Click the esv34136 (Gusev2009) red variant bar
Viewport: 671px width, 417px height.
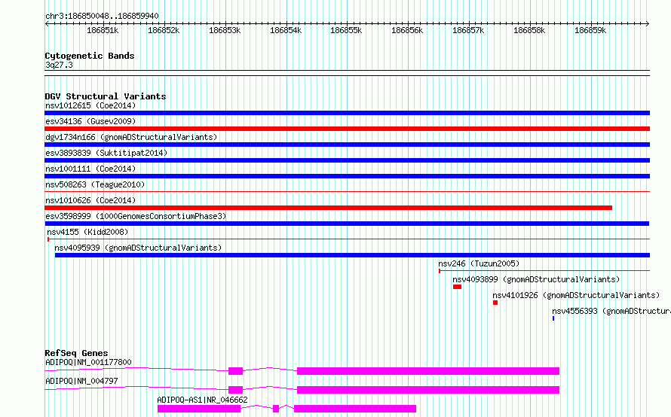[347, 129]
